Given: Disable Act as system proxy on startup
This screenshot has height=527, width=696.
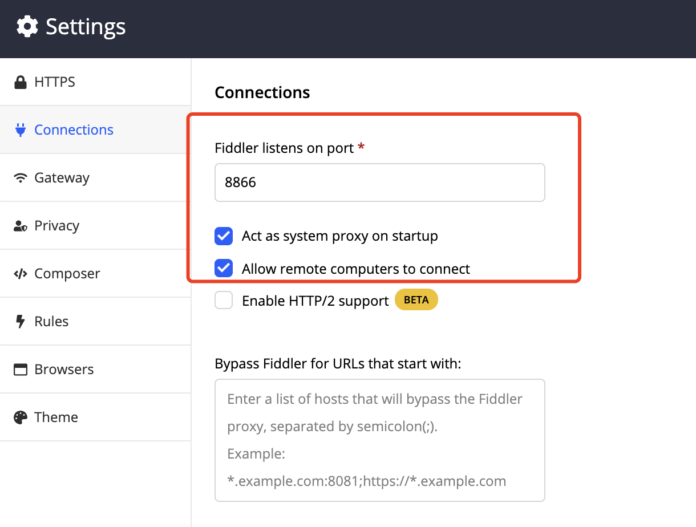Looking at the screenshot, I should [x=224, y=236].
